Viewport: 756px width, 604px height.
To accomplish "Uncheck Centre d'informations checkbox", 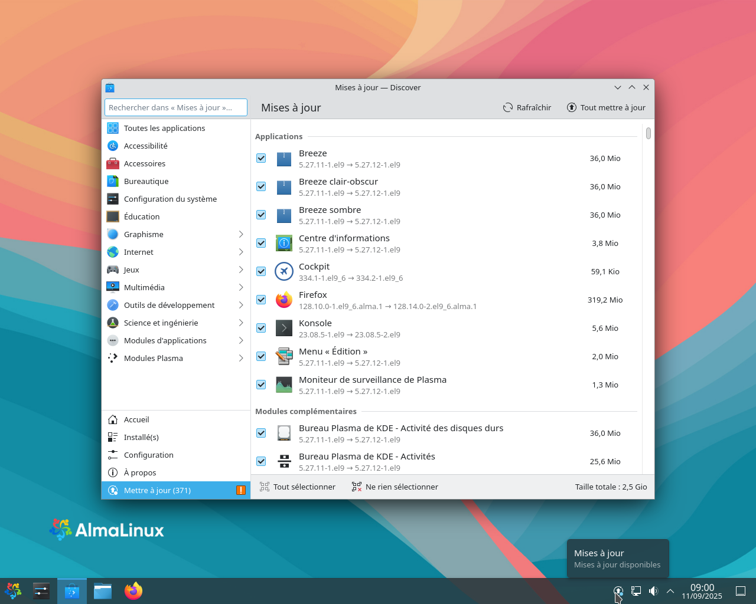I will tap(261, 243).
